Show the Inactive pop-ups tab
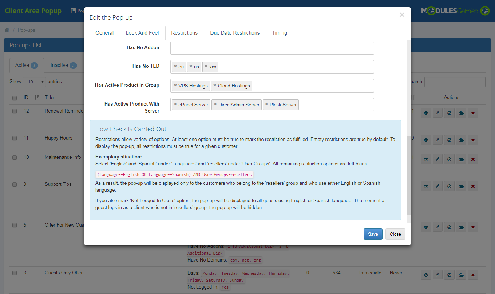The width and height of the screenshot is (495, 294). click(64, 65)
